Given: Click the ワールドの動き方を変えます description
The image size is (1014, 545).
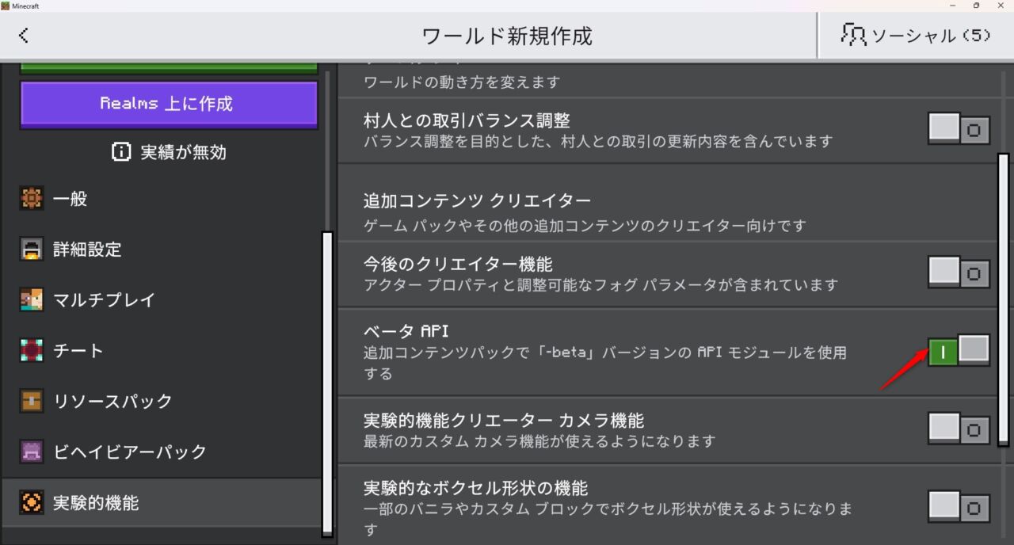Looking at the screenshot, I should (x=462, y=82).
